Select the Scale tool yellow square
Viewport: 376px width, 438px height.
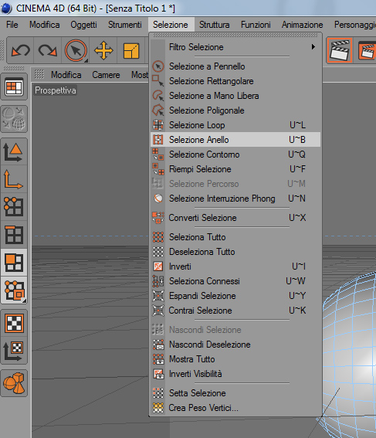click(x=131, y=51)
